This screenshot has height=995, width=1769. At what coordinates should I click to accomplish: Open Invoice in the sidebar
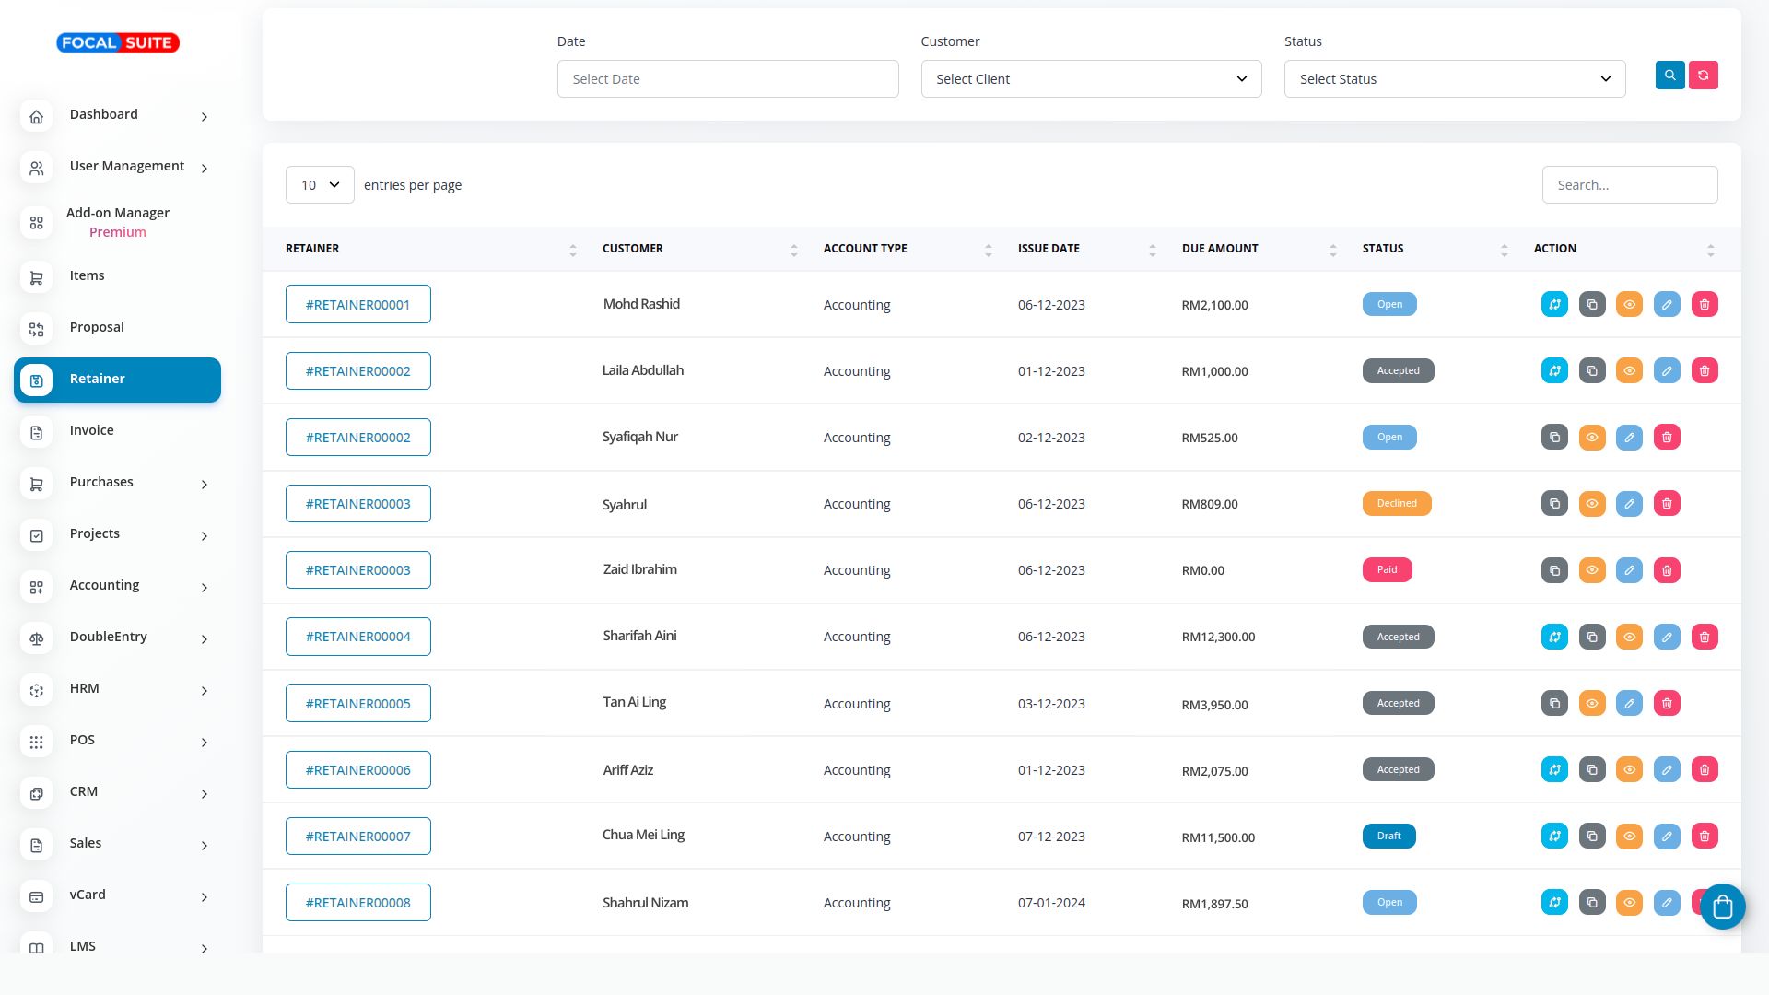tap(92, 431)
